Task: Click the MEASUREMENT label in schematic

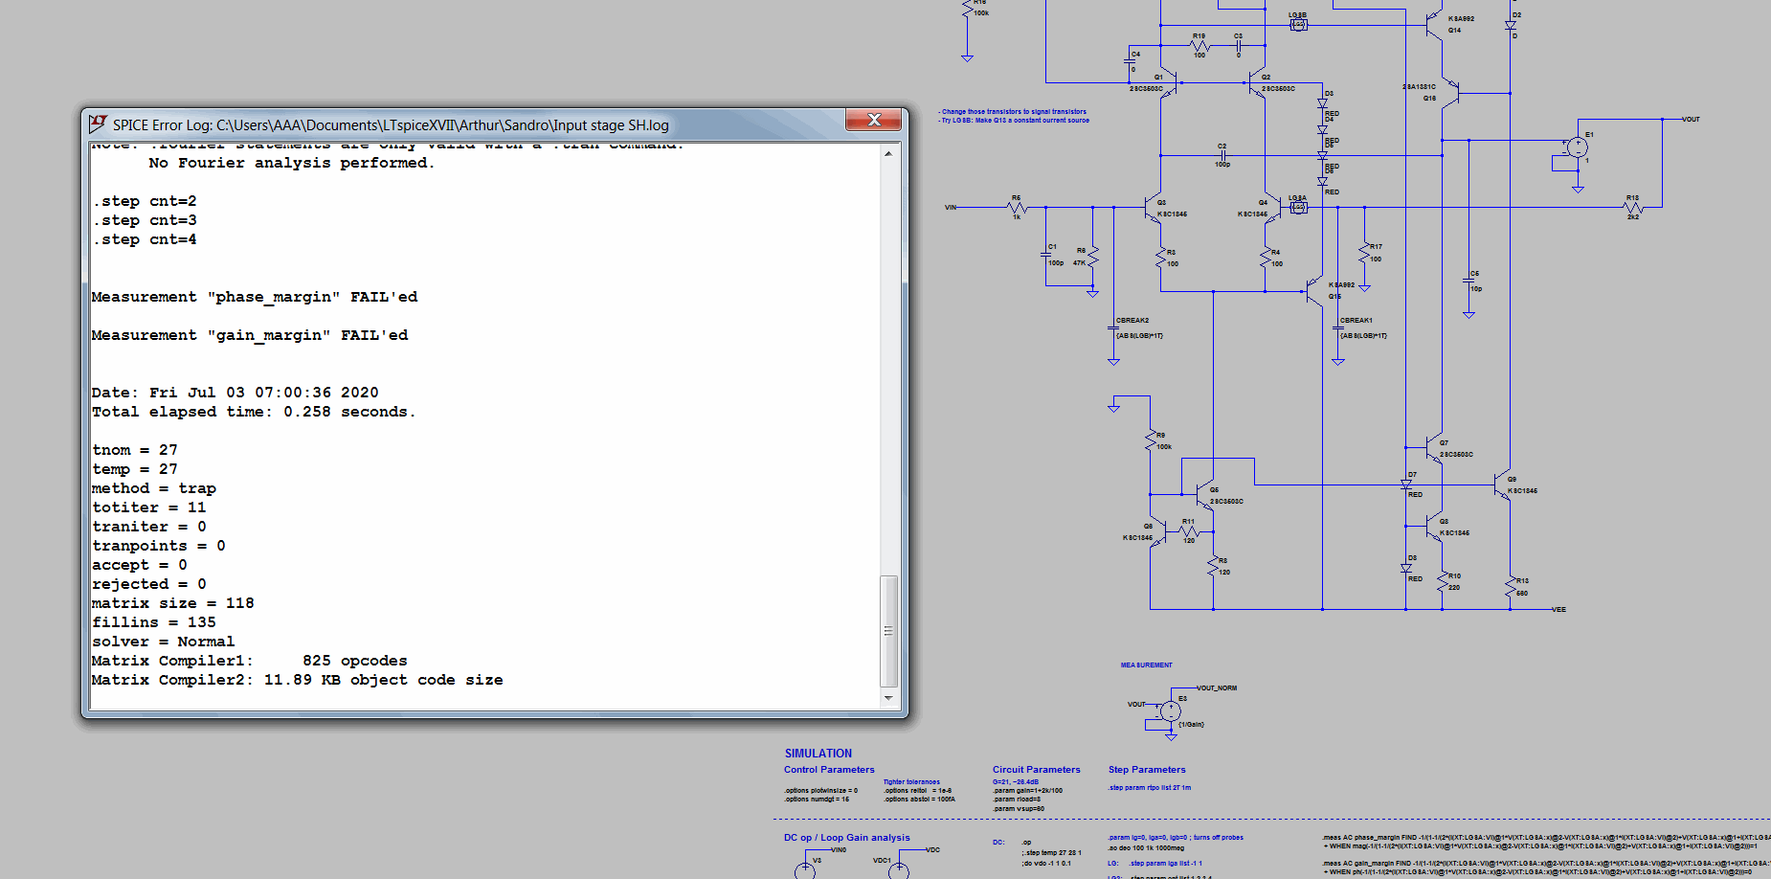Action: click(1147, 665)
